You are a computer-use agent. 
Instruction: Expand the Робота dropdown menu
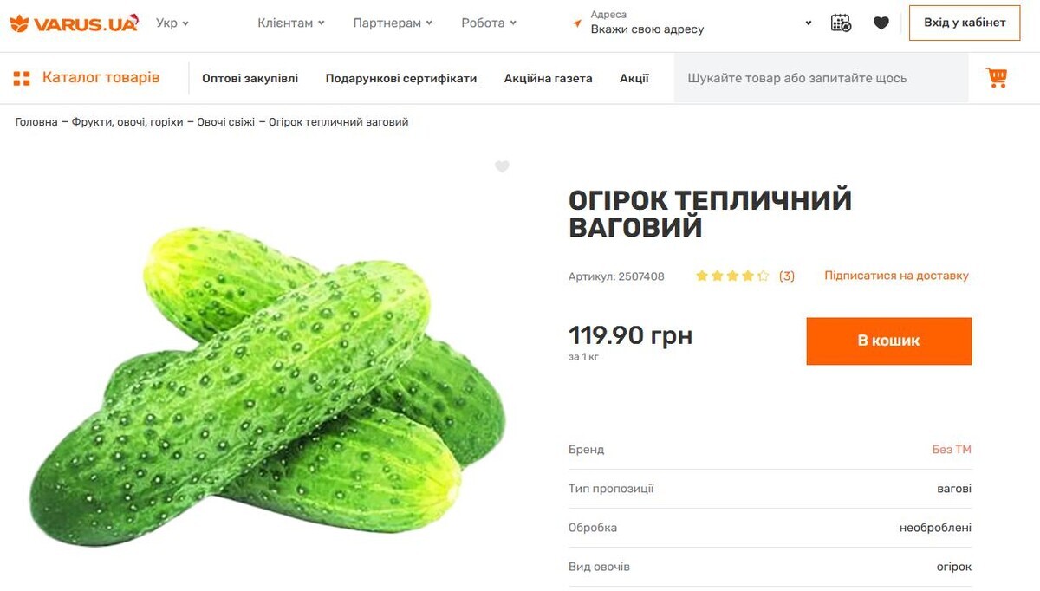[x=489, y=23]
